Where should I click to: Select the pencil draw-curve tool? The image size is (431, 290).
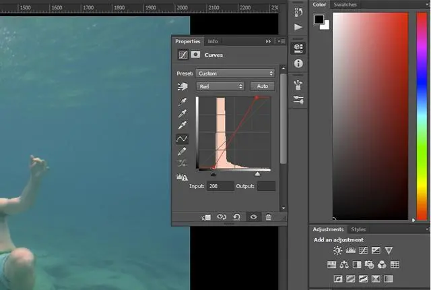click(182, 151)
